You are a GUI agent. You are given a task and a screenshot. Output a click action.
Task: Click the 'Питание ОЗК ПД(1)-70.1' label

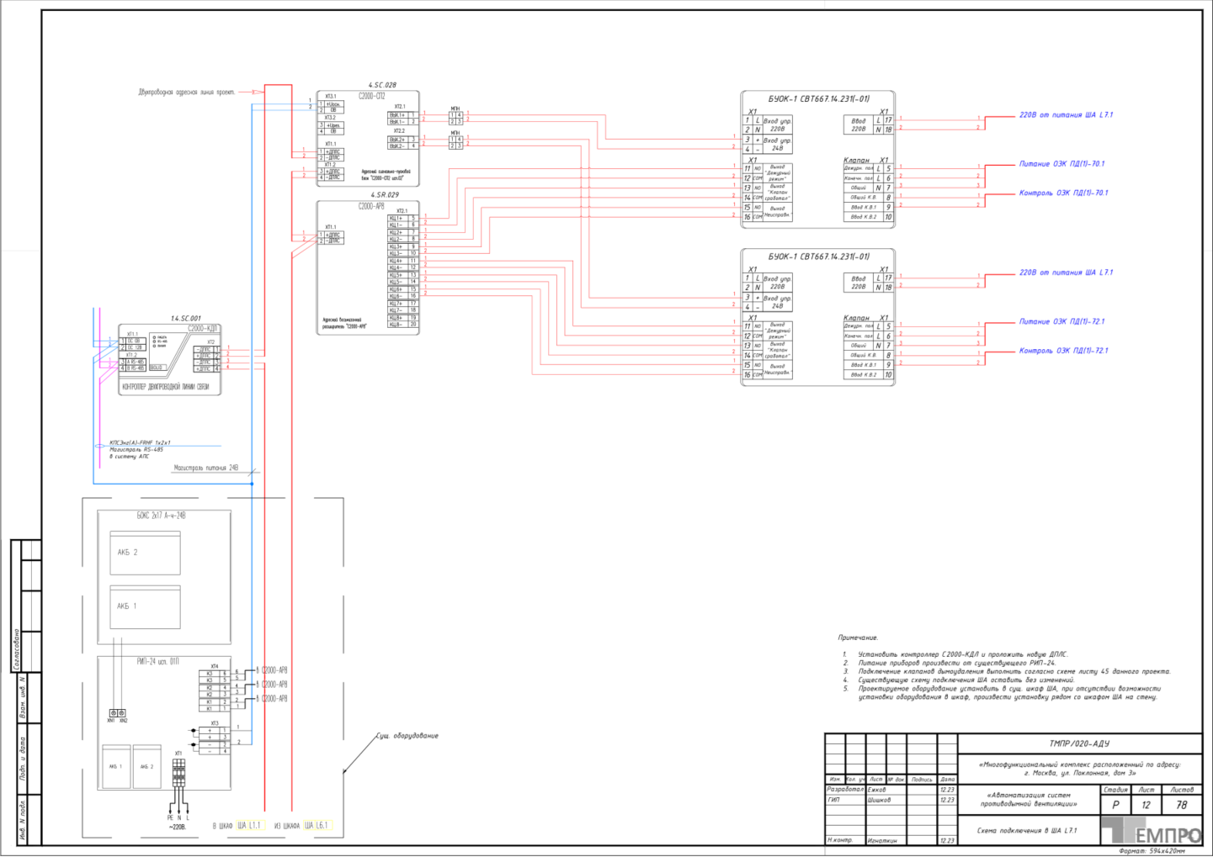(x=1061, y=164)
